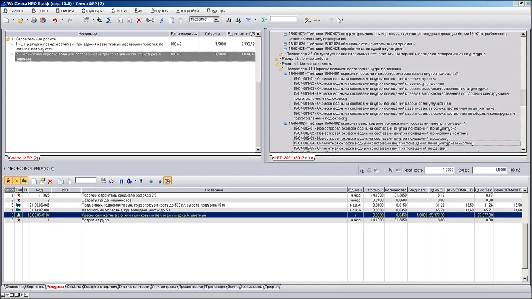Click the blue 0р icon
This screenshot has height=299, width=532.
pyautogui.click(x=130, y=181)
